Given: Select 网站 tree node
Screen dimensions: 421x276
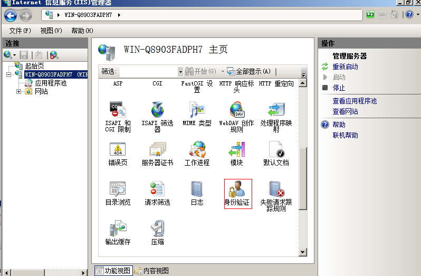Looking at the screenshot, I should point(41,91).
